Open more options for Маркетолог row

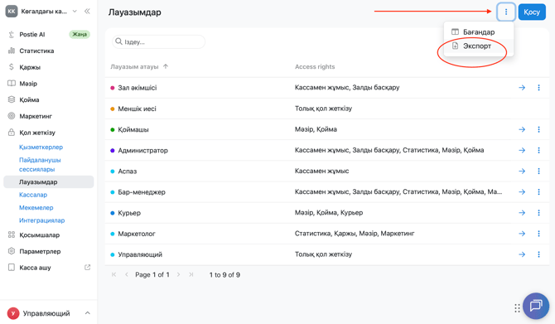538,234
